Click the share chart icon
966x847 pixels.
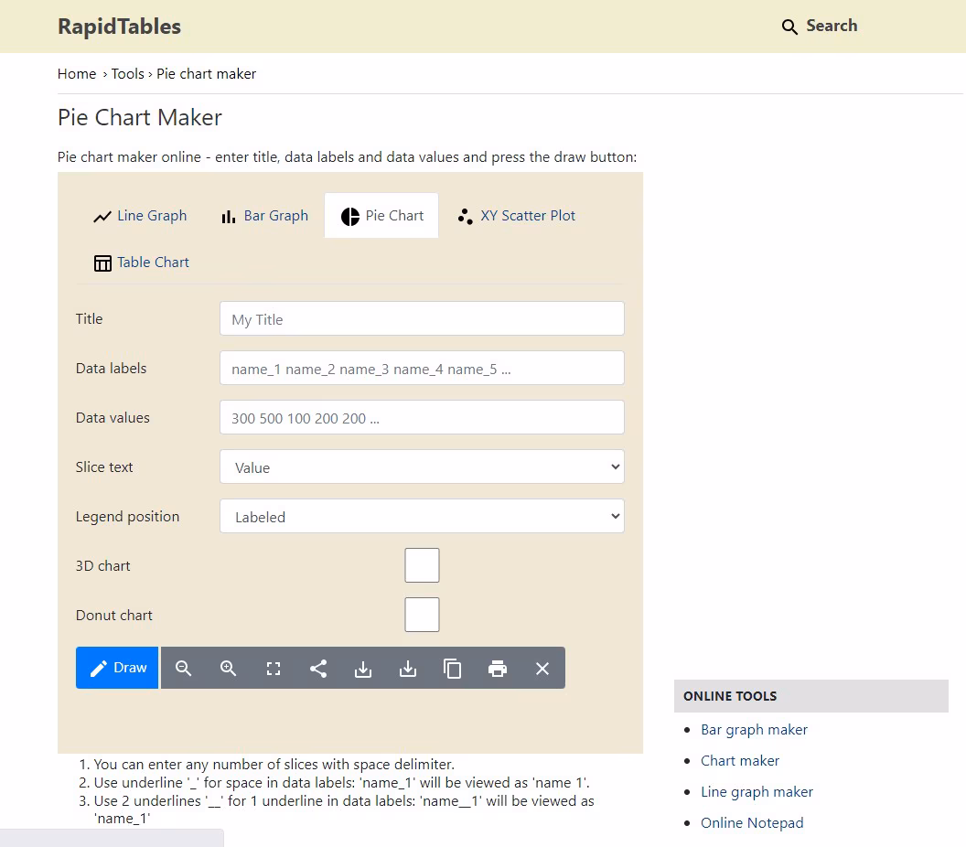[x=318, y=669]
